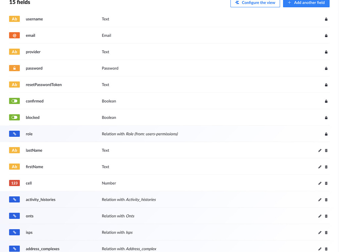Click the Configure the view button

[x=255, y=3]
